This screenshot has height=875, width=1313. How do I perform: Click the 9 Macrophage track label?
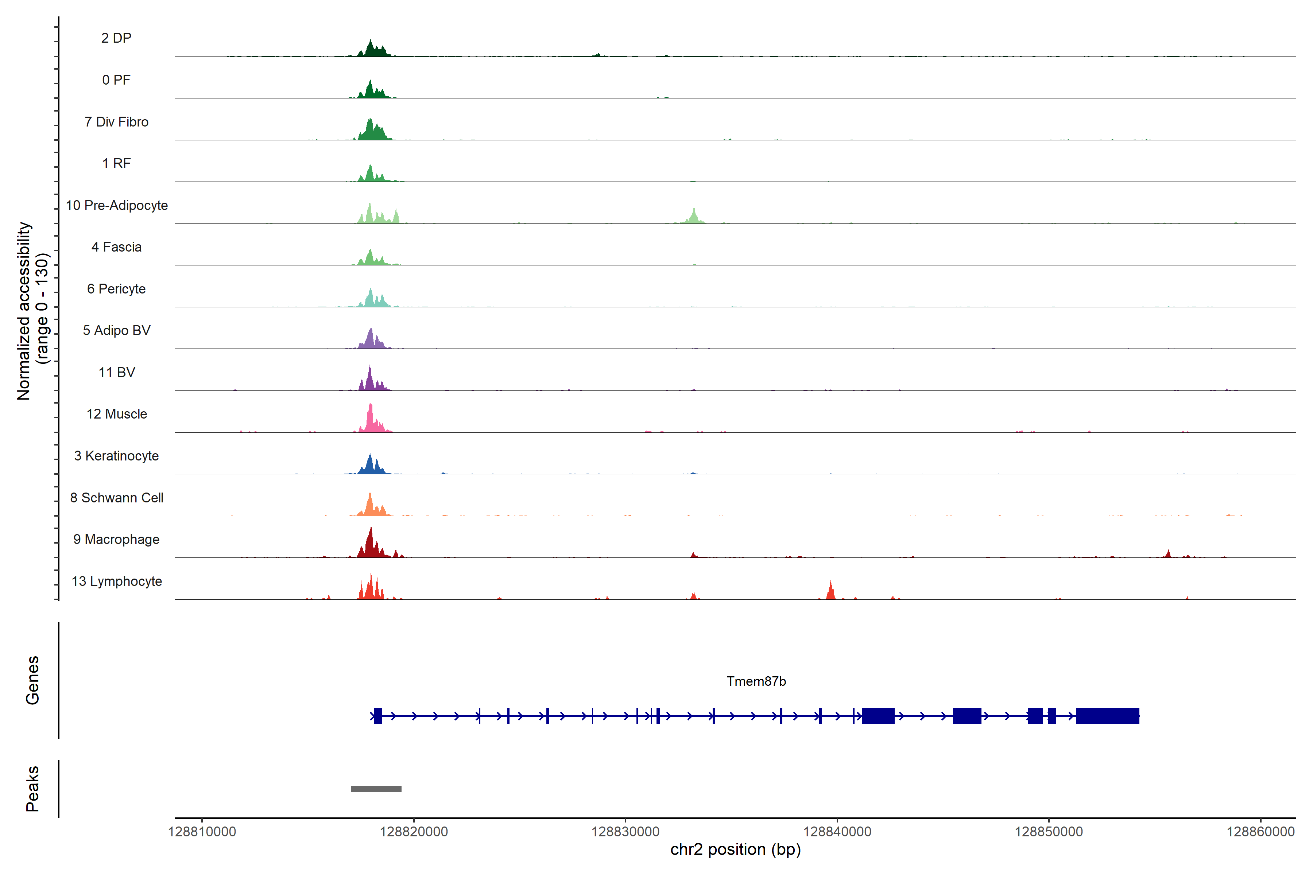click(x=117, y=540)
